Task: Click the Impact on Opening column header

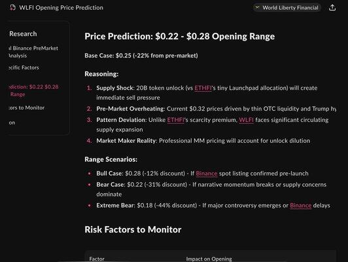Action: click(x=209, y=259)
